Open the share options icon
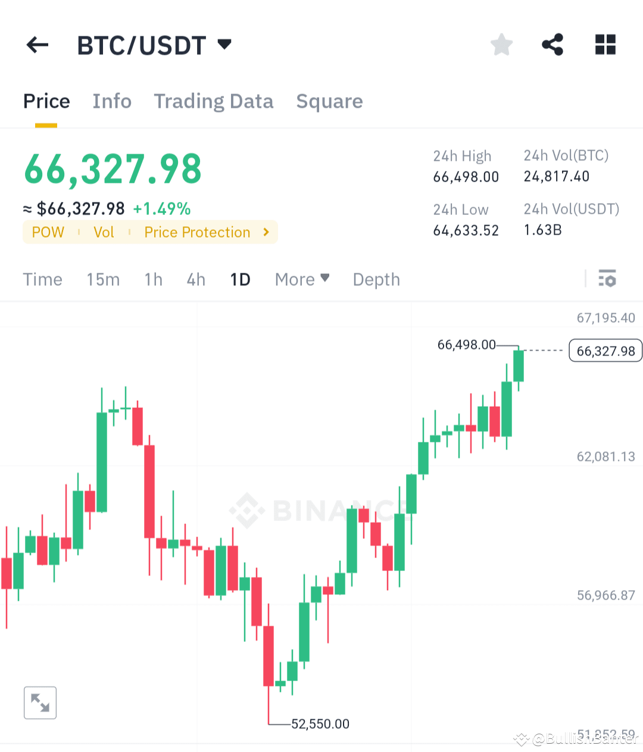This screenshot has width=643, height=752. tap(553, 43)
